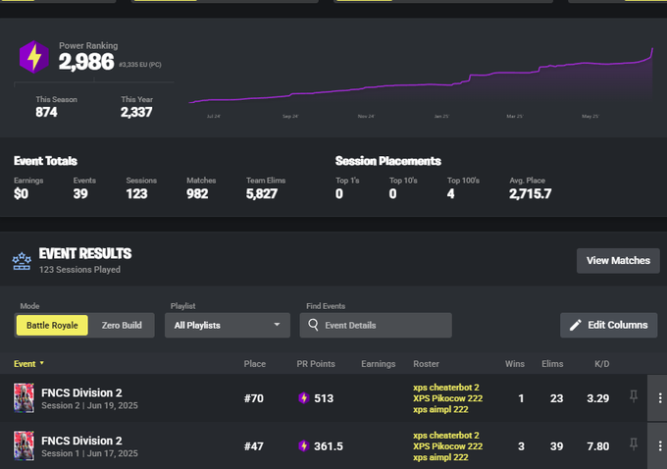Open more options for Session 2 row
The image size is (667, 469).
pyautogui.click(x=659, y=398)
